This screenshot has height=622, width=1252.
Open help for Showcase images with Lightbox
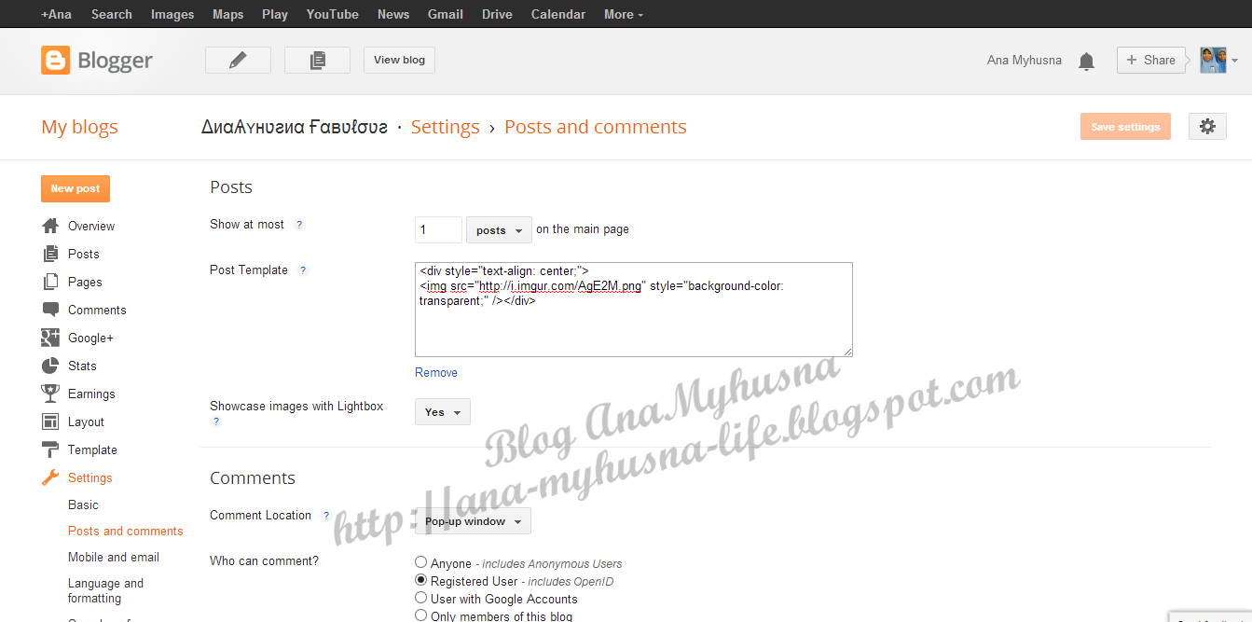216,422
